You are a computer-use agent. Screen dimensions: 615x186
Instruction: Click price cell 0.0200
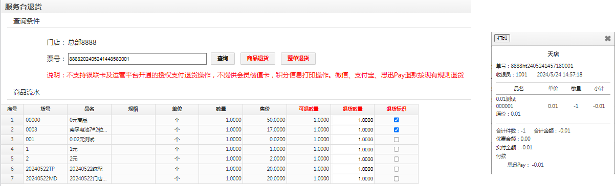(x=265, y=139)
